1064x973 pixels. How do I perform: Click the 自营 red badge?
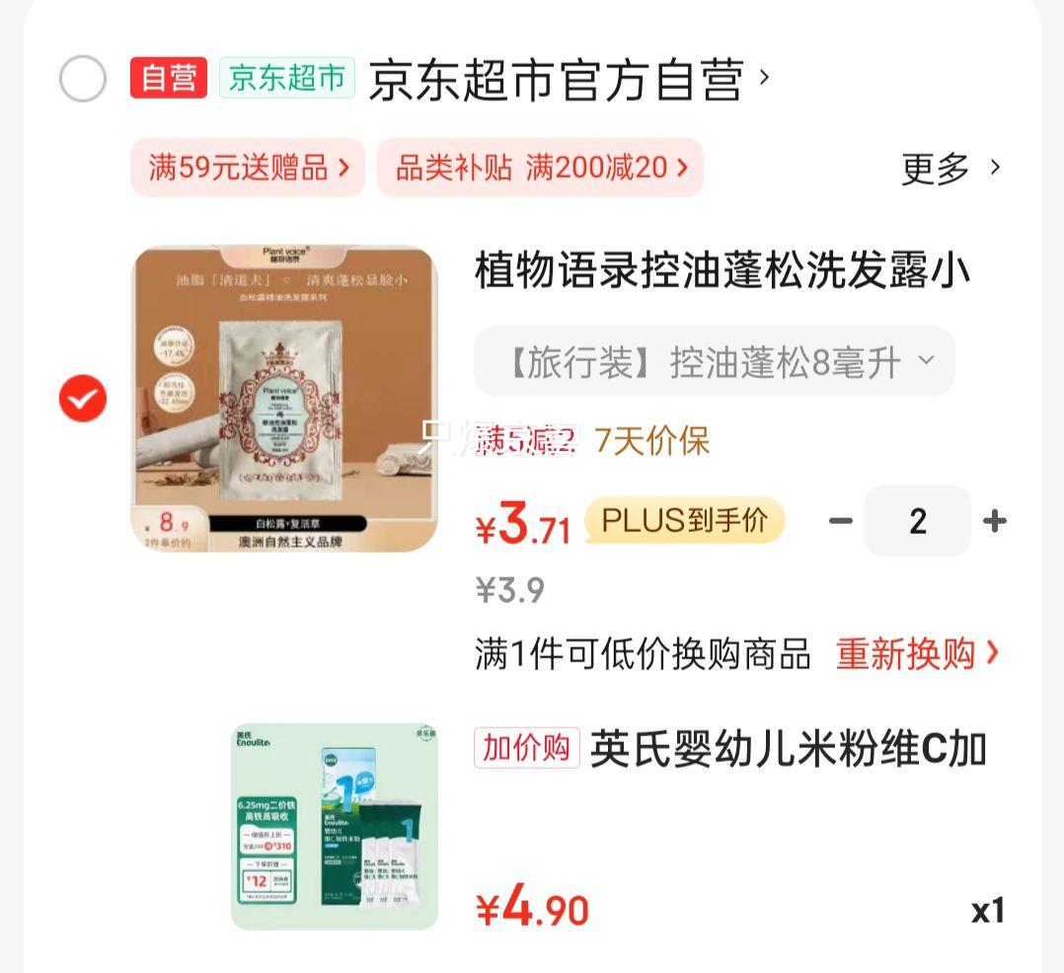tap(168, 78)
